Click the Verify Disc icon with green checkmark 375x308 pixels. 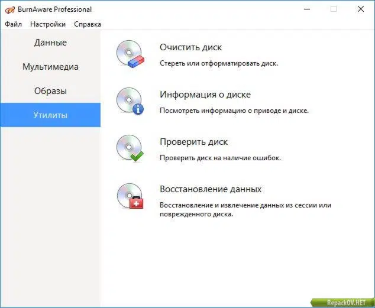coord(130,148)
